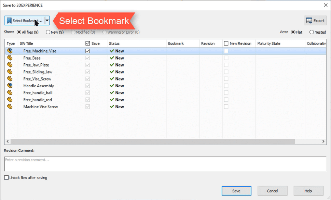
Task: Click the Machine Vise Screw part icon
Action: coord(10,107)
